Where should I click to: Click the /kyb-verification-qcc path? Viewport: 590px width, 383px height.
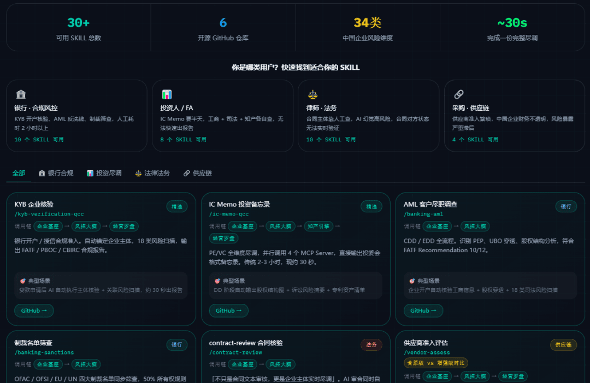coord(49,214)
